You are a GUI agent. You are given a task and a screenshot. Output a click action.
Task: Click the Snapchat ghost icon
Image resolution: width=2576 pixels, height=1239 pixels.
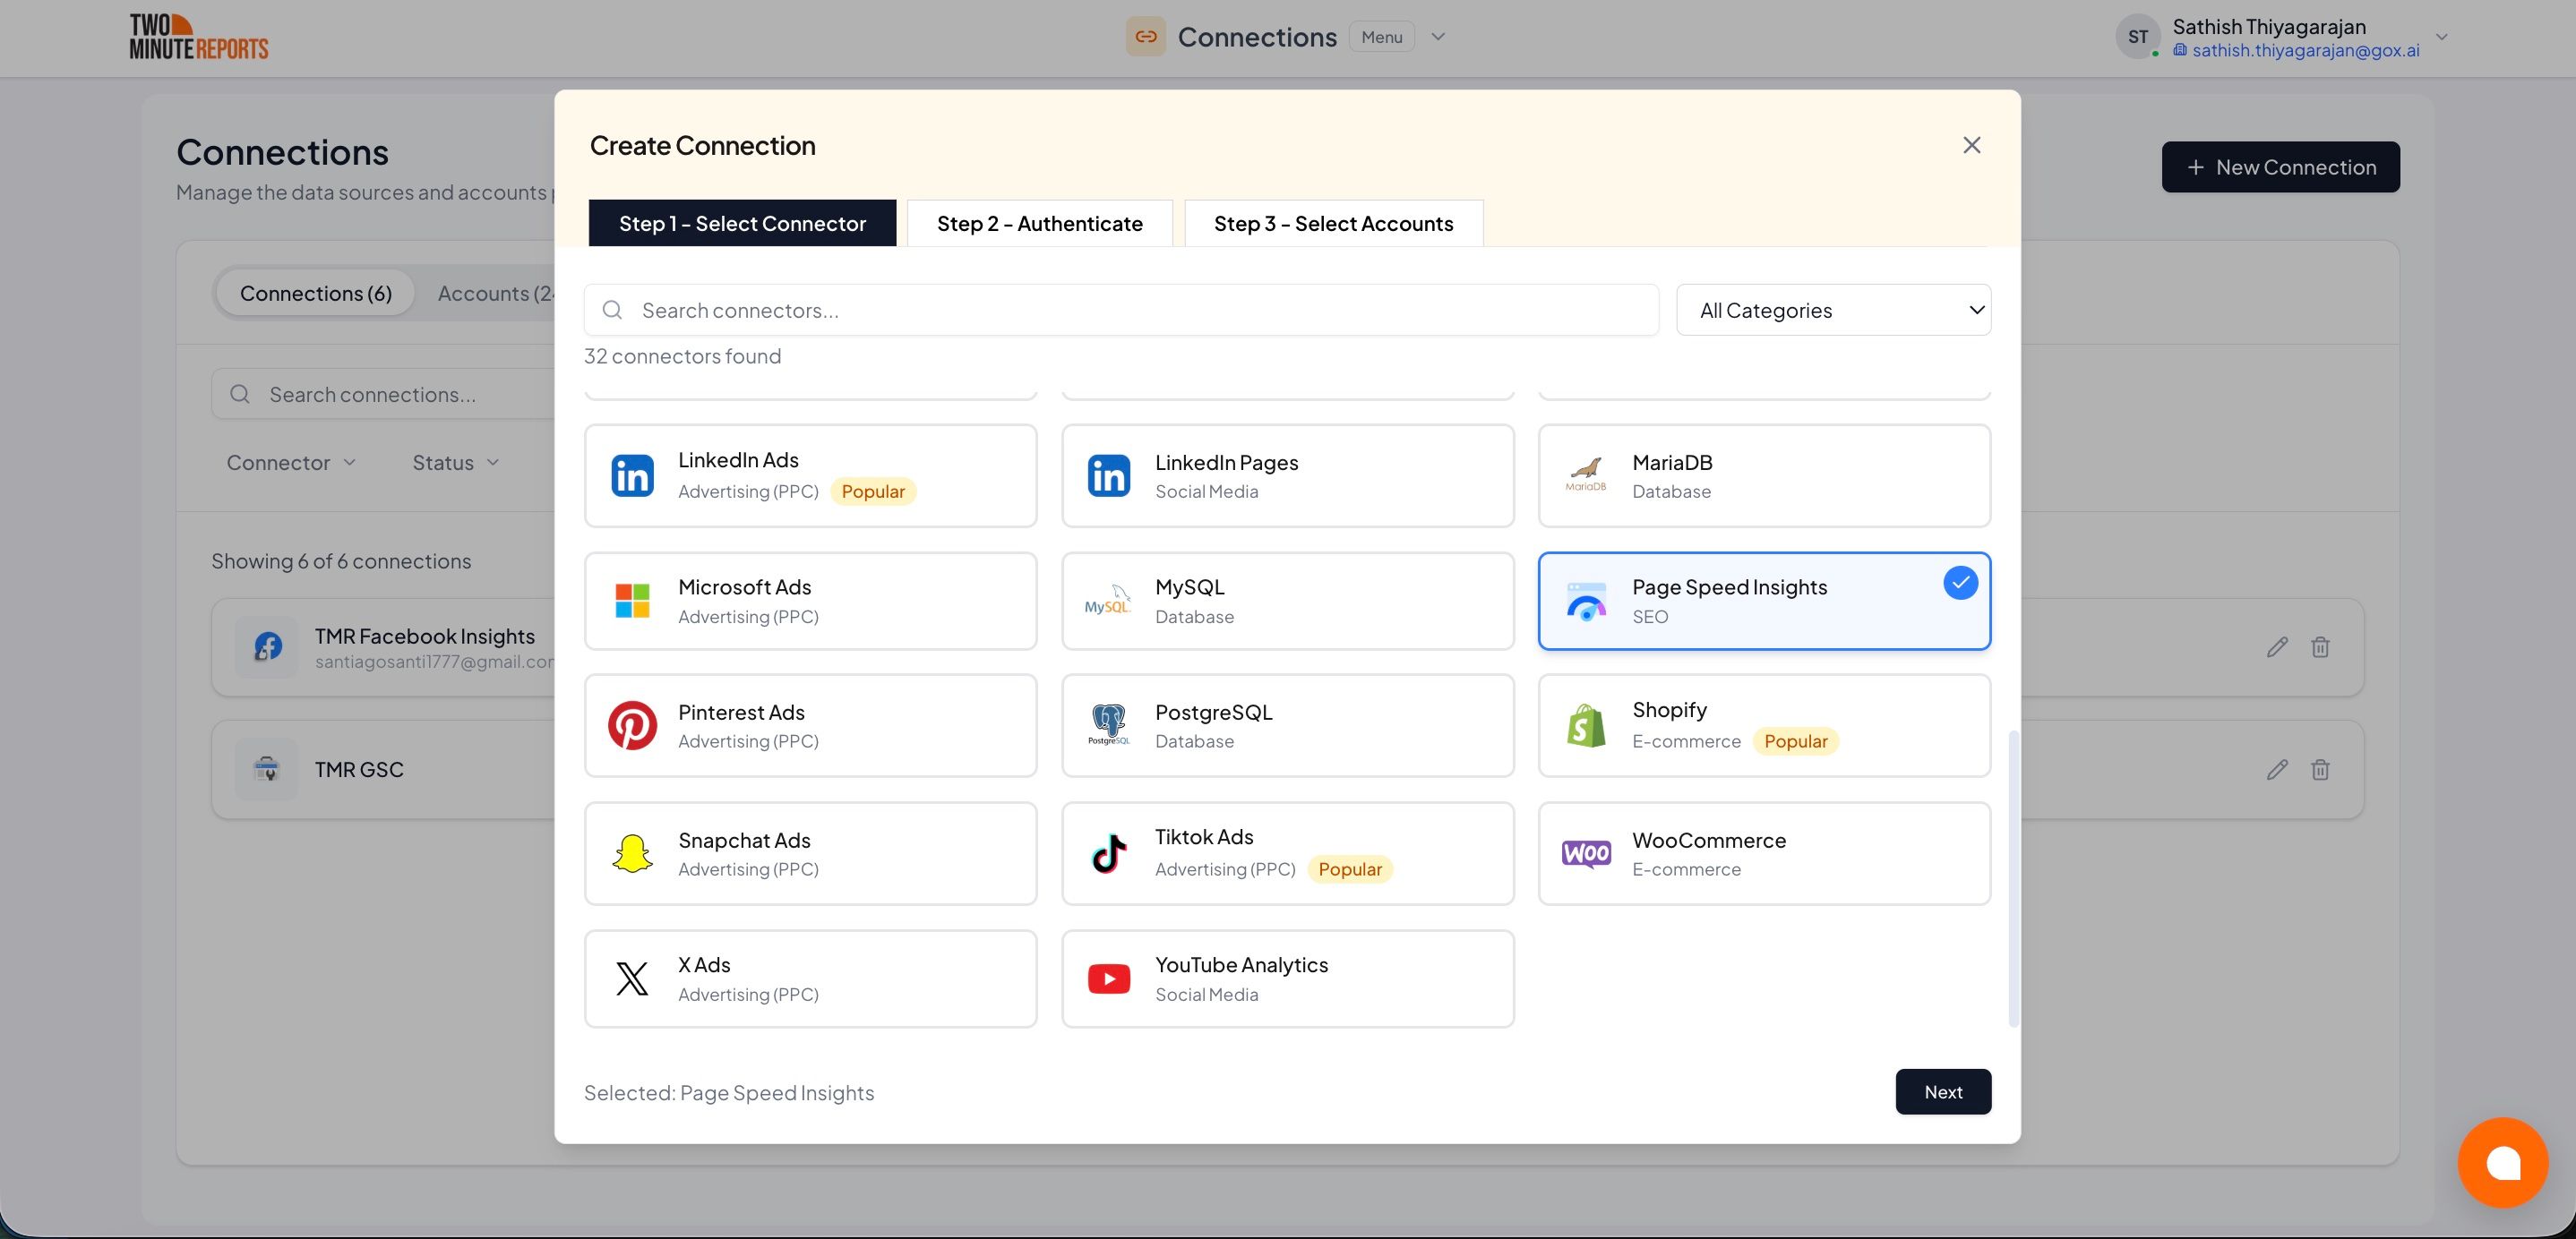click(632, 853)
